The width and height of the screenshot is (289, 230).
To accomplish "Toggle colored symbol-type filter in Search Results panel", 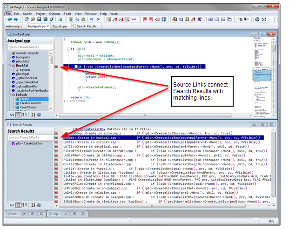I will click(x=25, y=205).
